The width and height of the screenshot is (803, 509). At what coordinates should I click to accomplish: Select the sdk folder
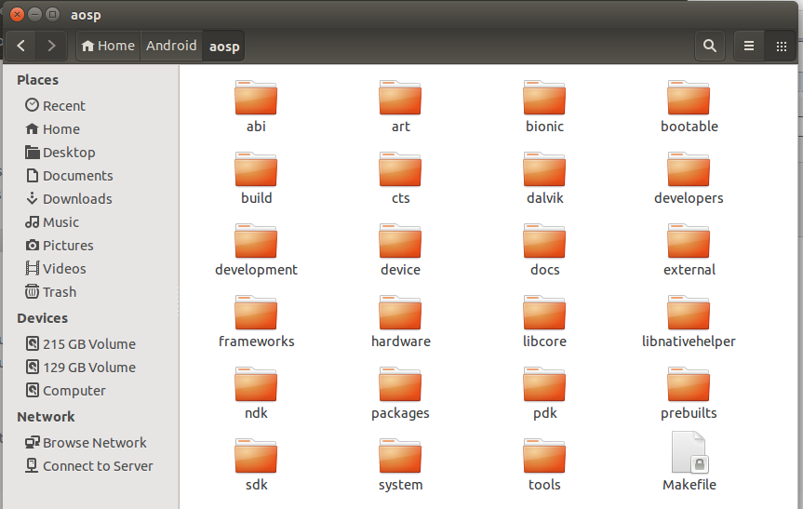click(x=256, y=465)
